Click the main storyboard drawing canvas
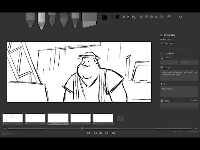Viewport: 200px width, 150px height. click(x=79, y=72)
